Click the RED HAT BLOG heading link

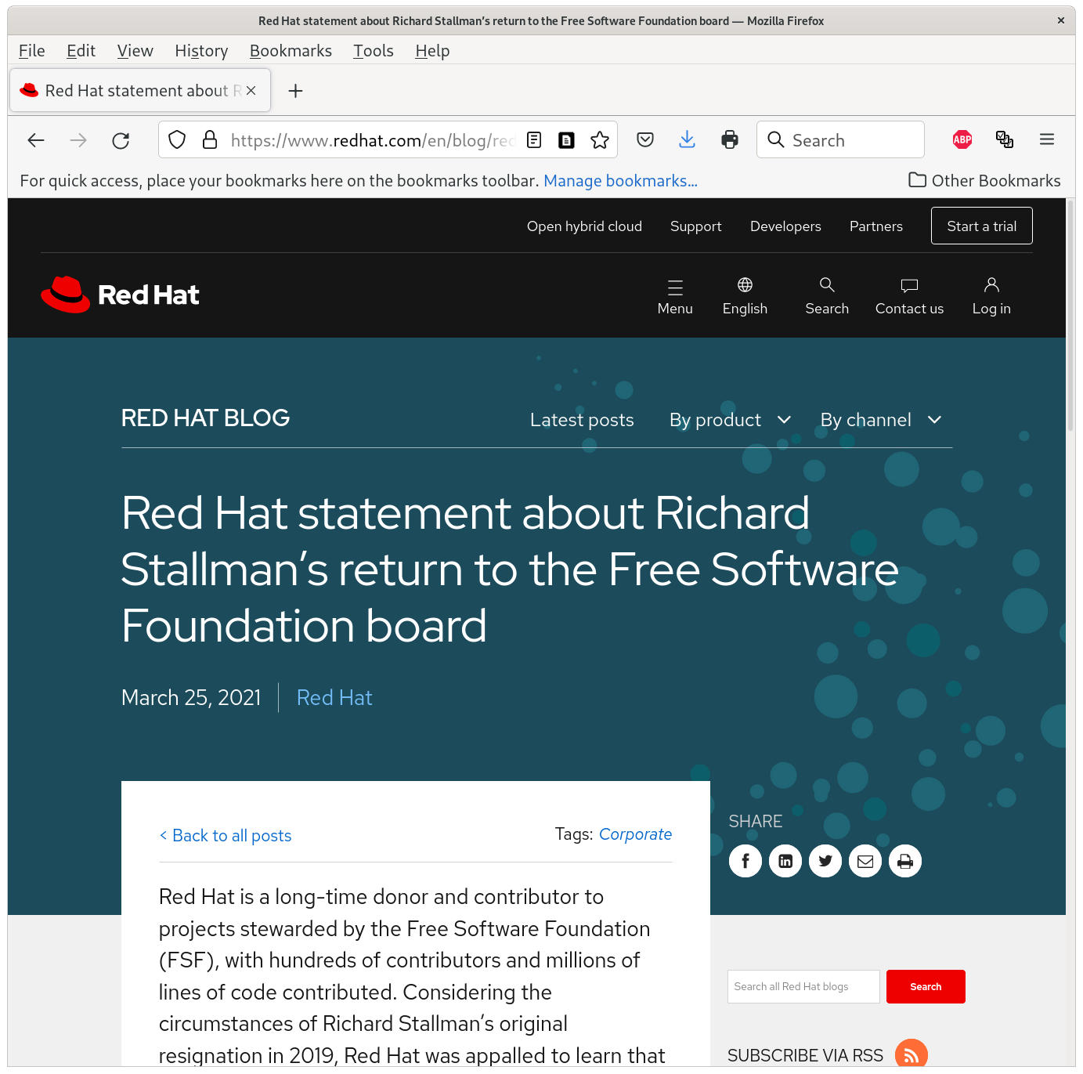pyautogui.click(x=205, y=418)
